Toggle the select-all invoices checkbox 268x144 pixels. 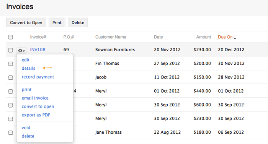coord(11,37)
